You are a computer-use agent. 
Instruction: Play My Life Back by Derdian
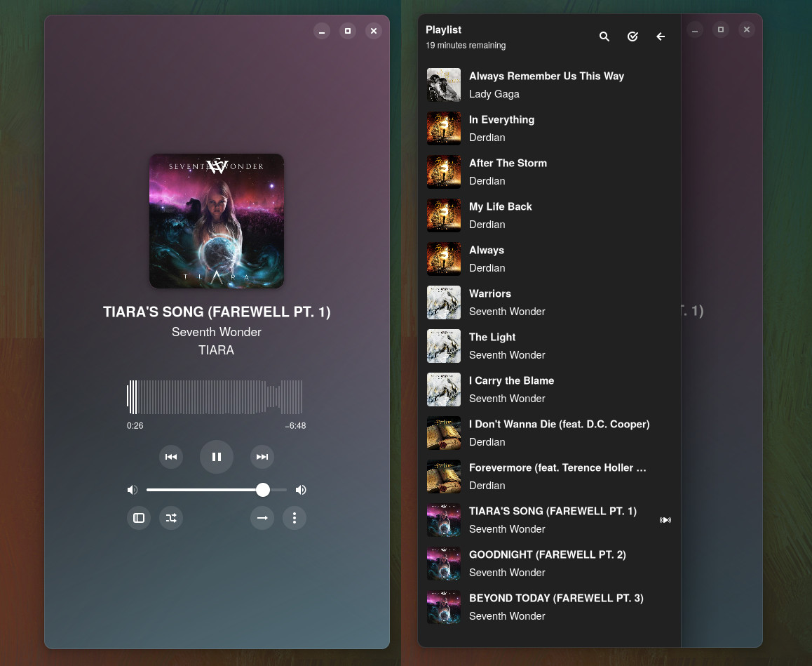coord(549,215)
